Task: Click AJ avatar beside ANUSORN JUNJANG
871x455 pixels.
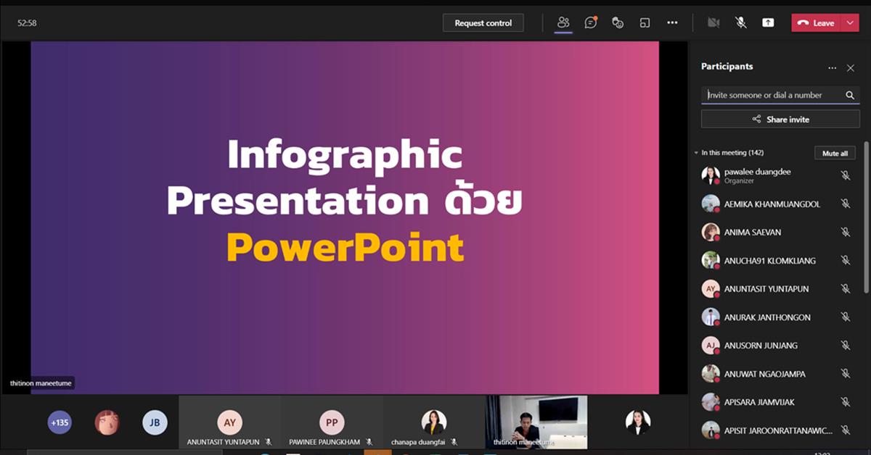Action: (x=711, y=345)
